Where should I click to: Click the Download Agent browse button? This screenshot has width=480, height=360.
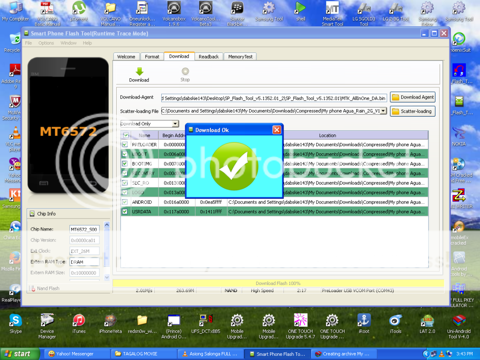pos(412,97)
